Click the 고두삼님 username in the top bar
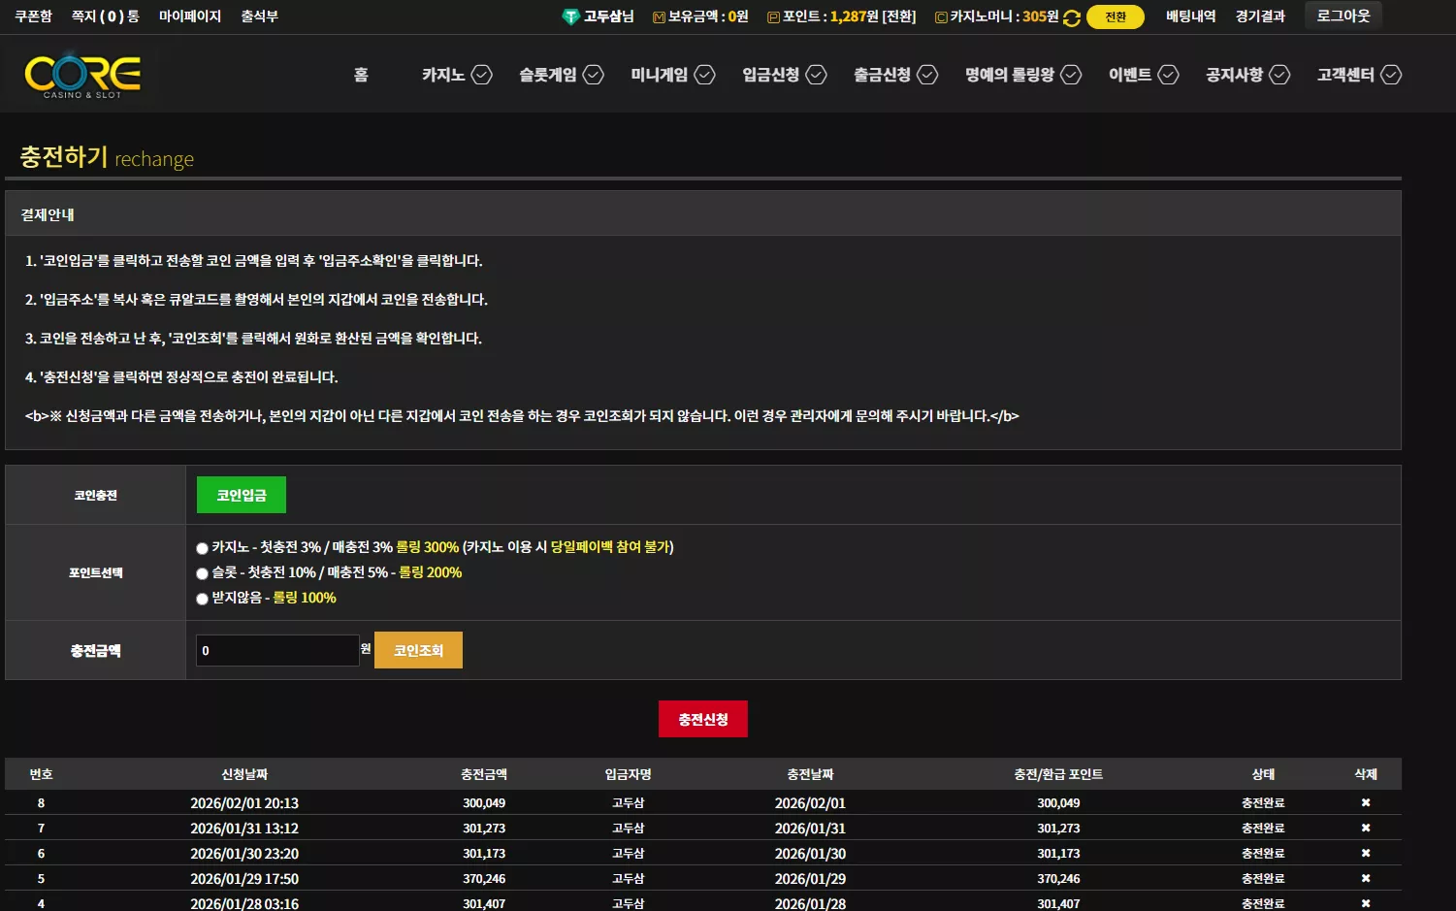 tap(609, 16)
